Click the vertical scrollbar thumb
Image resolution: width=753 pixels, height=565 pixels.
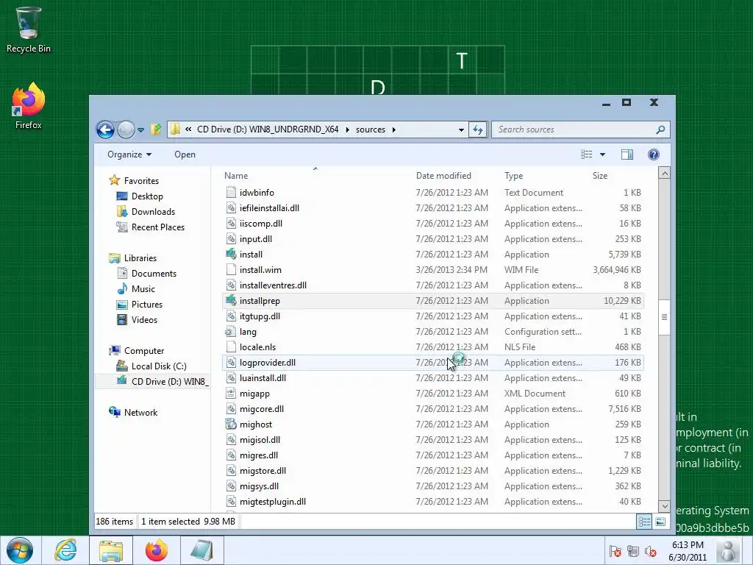point(664,317)
